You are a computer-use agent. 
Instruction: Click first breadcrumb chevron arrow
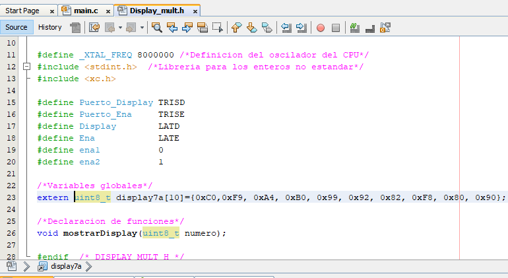pos(26,267)
